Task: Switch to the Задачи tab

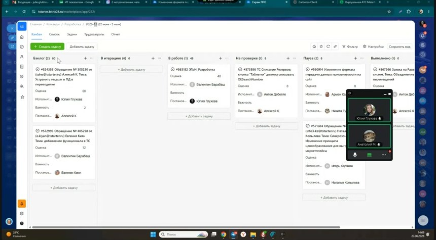Action: (72, 34)
